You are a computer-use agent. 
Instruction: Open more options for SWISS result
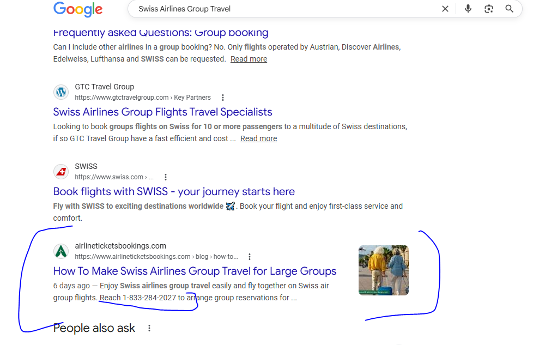pyautogui.click(x=166, y=177)
